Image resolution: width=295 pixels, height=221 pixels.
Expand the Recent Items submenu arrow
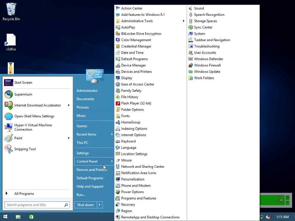click(x=112, y=134)
